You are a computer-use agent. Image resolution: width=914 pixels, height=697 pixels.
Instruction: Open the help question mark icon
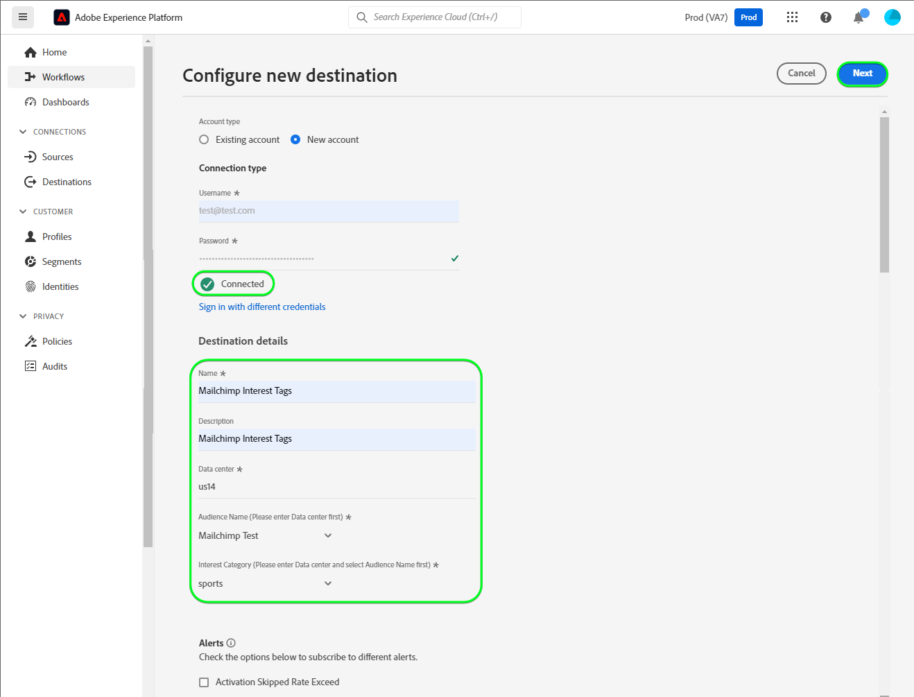[825, 17]
